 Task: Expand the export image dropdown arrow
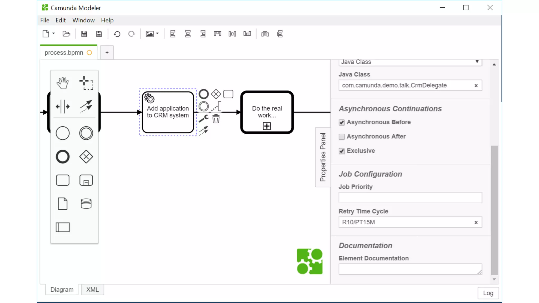(157, 34)
